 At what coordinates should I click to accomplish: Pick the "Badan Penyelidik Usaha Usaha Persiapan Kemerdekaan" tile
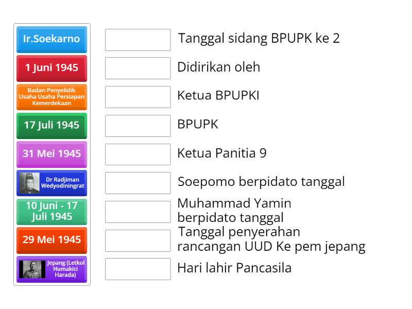click(51, 97)
